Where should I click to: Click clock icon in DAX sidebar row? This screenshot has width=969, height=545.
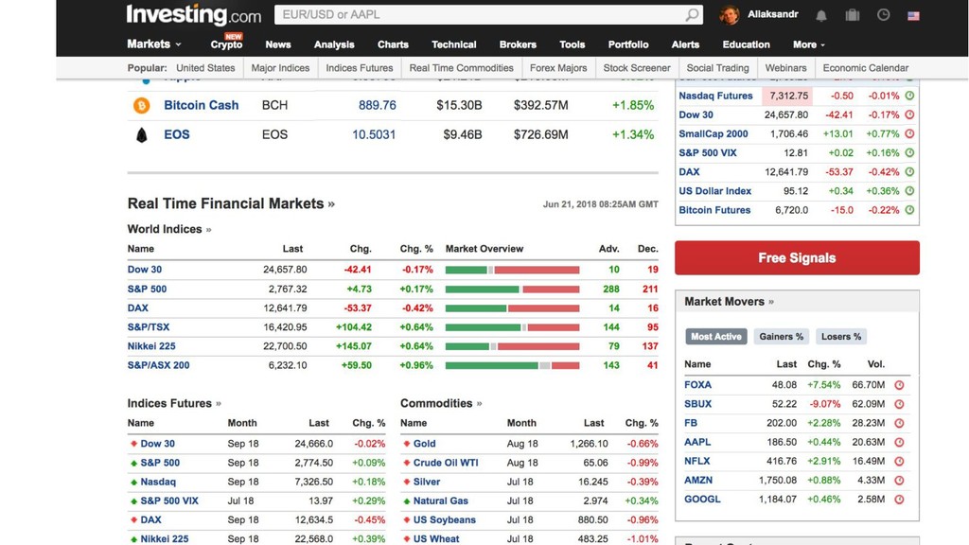909,172
